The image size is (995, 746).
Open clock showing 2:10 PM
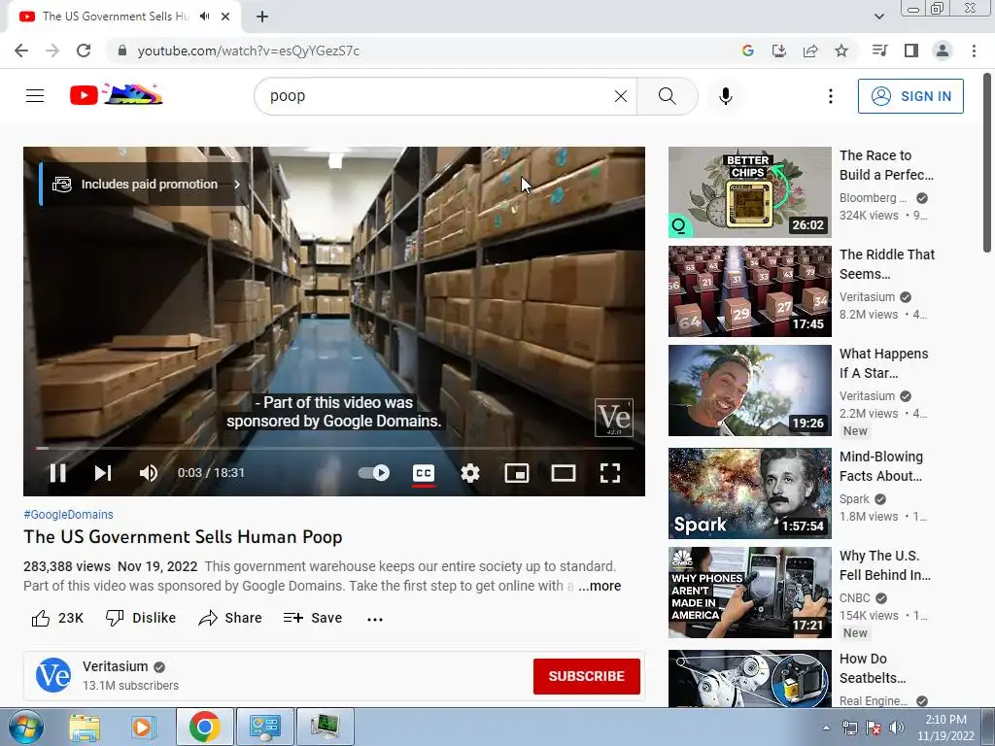coord(945,728)
